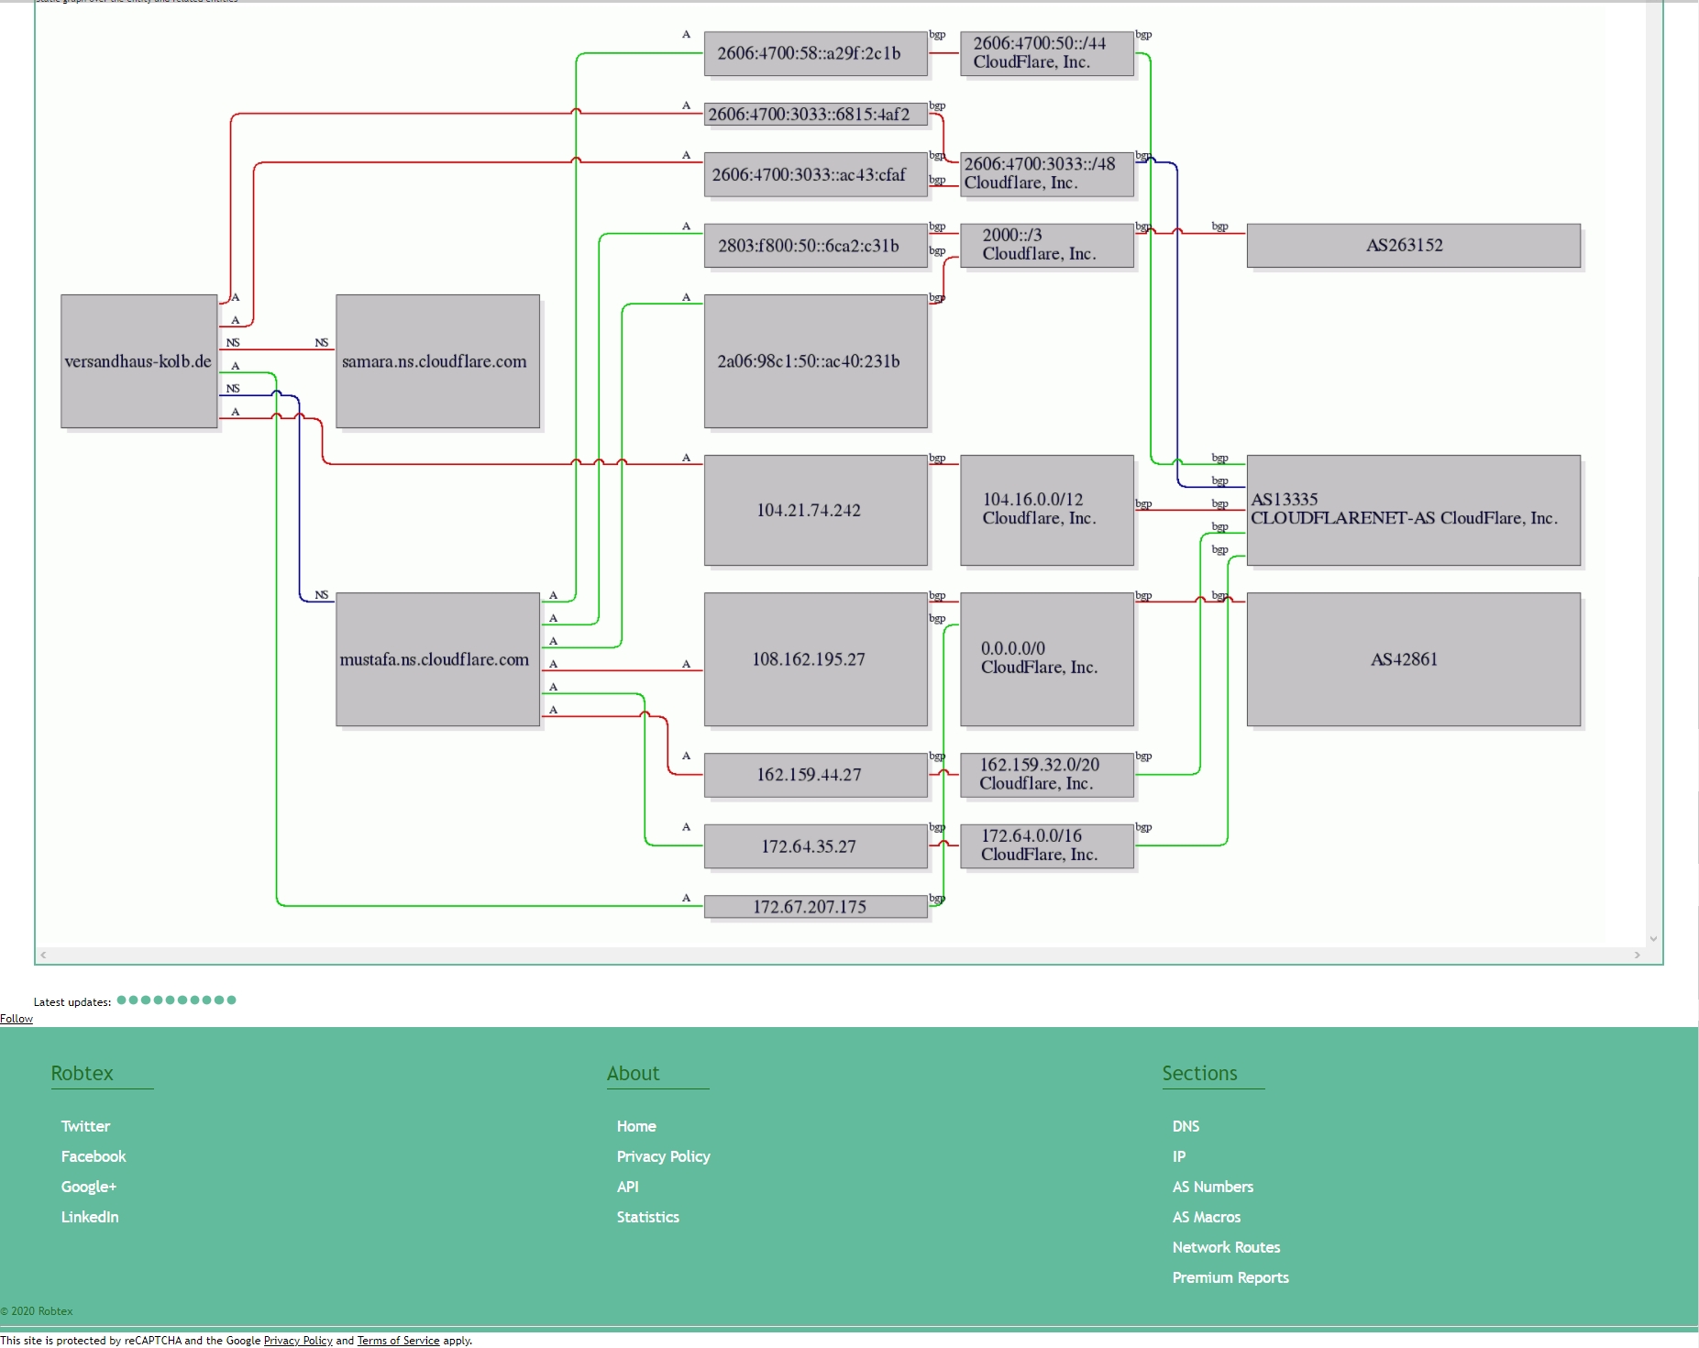
Task: Select the samara.ns.cloudflare.com node
Action: (x=437, y=361)
